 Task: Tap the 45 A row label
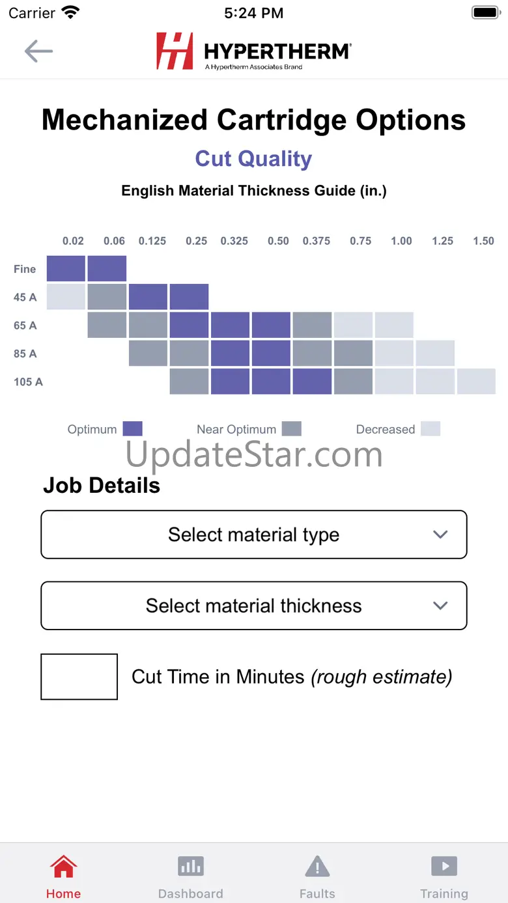tap(25, 298)
